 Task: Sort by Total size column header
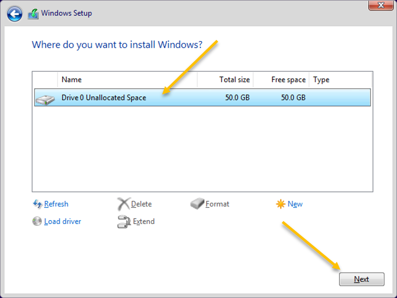(x=225, y=80)
